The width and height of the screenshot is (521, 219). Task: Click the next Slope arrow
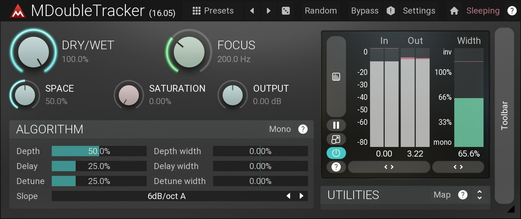[x=301, y=196]
